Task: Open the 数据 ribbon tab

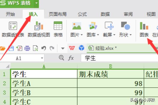Action: tap(105, 14)
